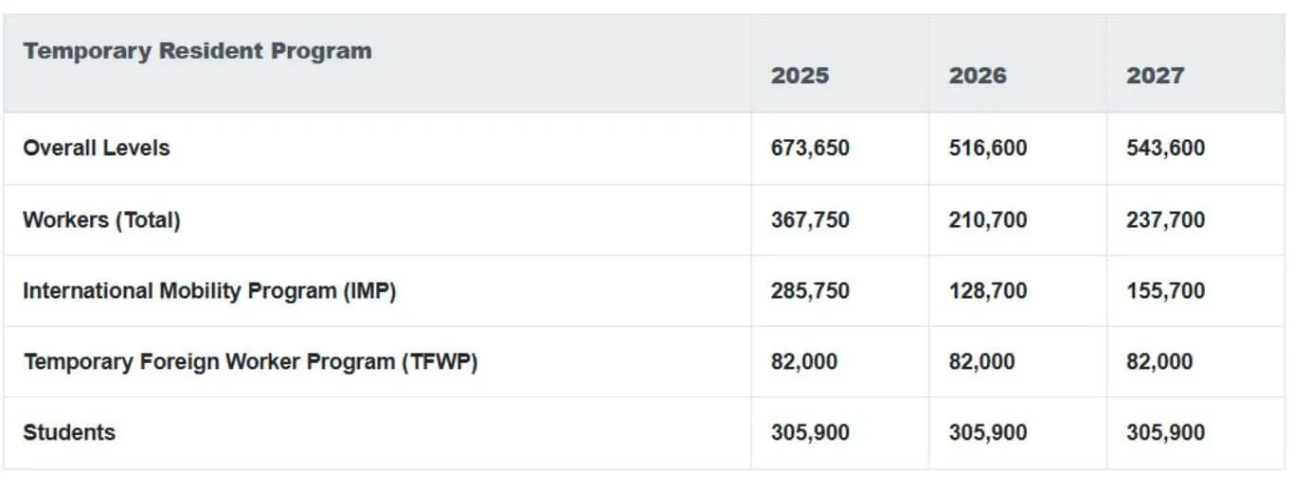The image size is (1293, 488).
Task: Click the Workers (Total) row label
Action: (x=101, y=219)
